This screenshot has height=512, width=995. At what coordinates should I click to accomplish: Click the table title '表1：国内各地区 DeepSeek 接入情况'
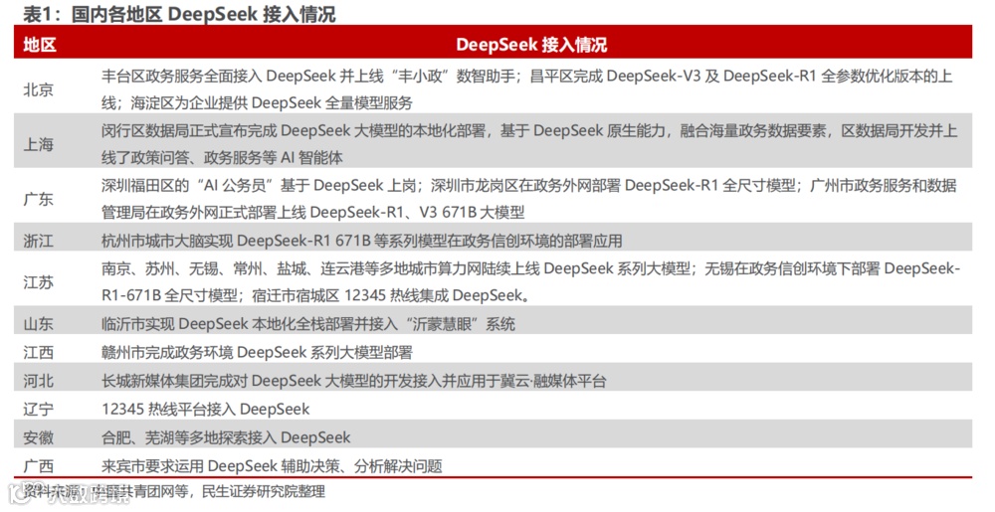point(179,13)
